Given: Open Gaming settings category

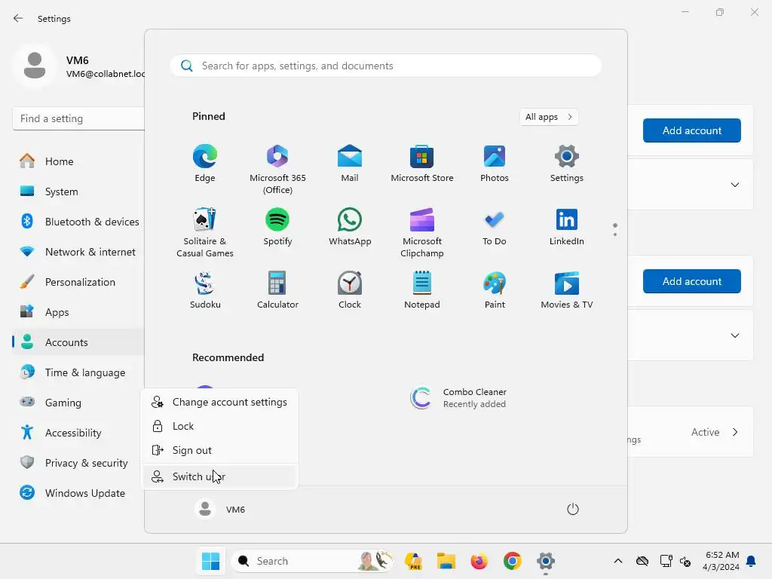Looking at the screenshot, I should (x=78, y=403).
